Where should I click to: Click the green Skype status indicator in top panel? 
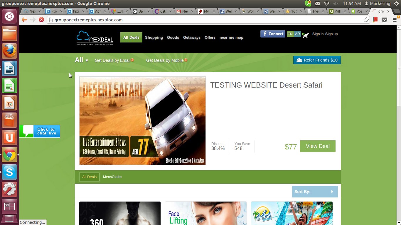pos(308,4)
